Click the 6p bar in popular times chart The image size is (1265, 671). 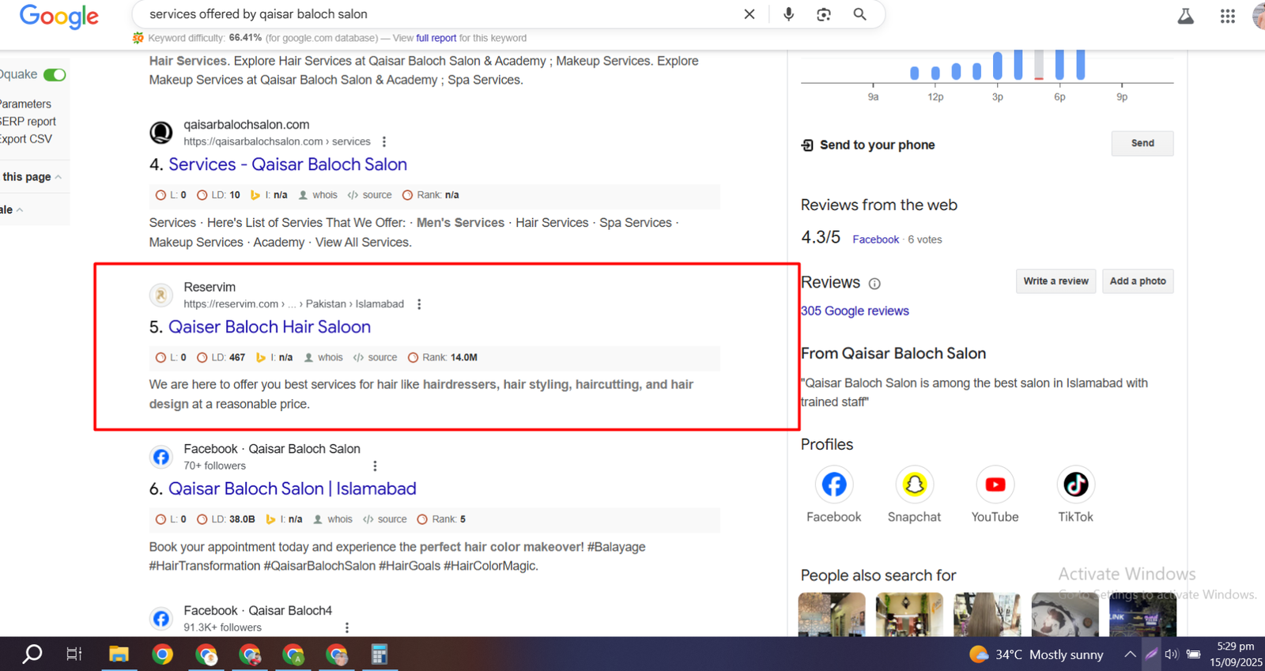click(1059, 66)
